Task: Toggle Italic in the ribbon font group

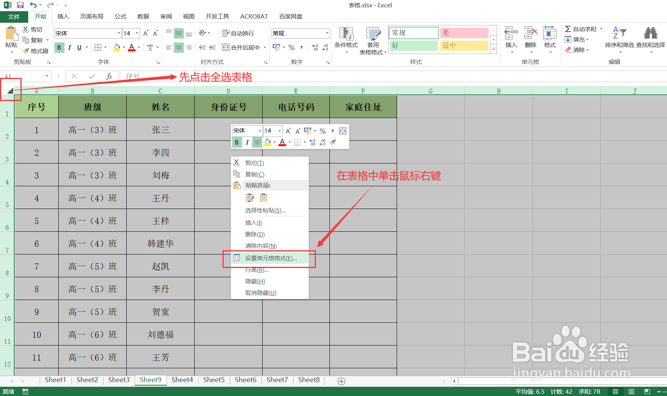Action: [x=70, y=47]
